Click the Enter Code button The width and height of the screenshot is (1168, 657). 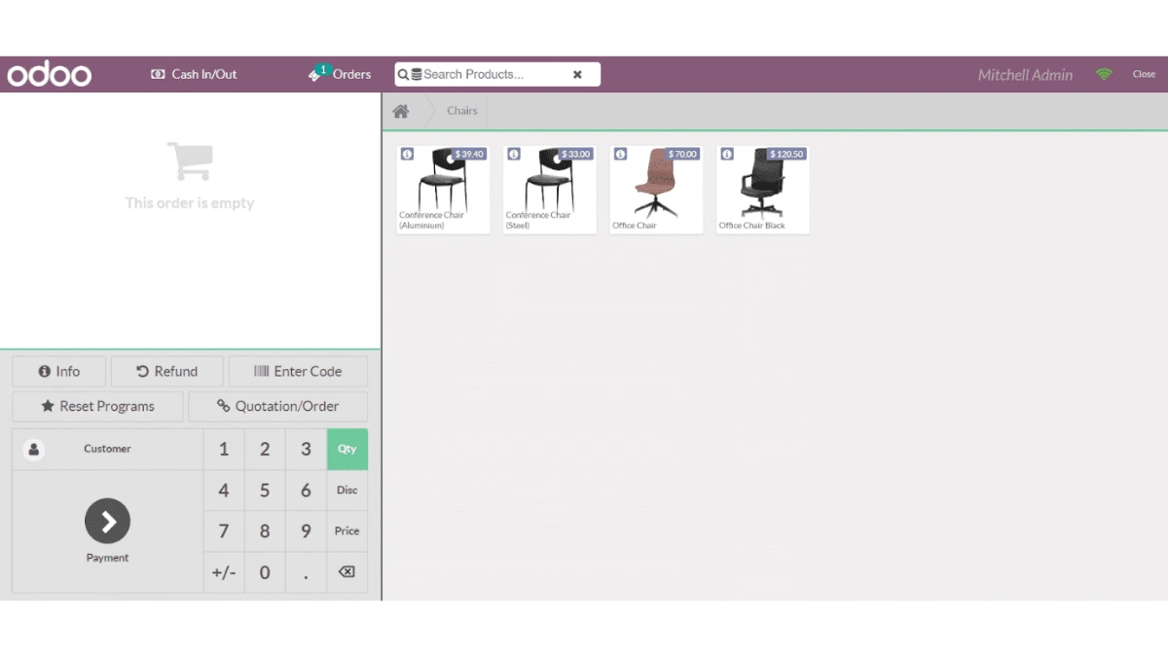[298, 372]
